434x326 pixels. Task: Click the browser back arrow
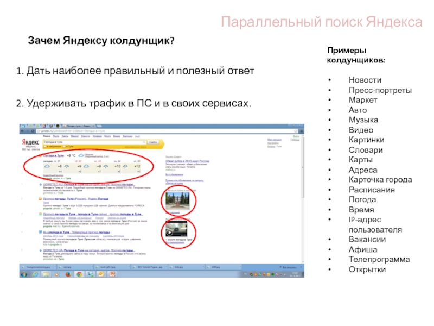[x=23, y=131]
